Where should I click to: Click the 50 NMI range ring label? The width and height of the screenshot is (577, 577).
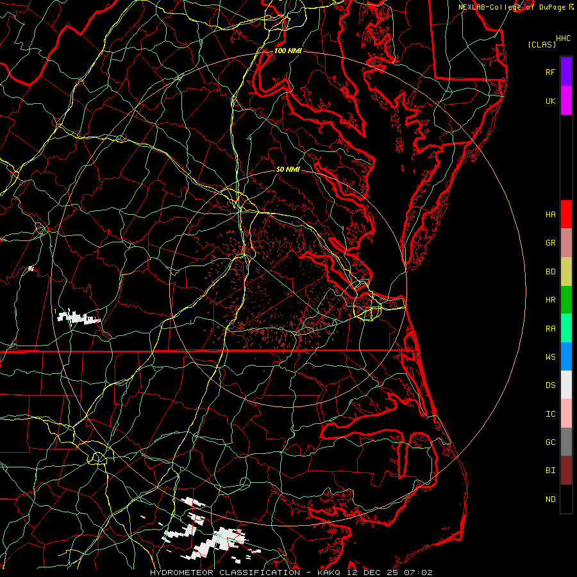(288, 169)
